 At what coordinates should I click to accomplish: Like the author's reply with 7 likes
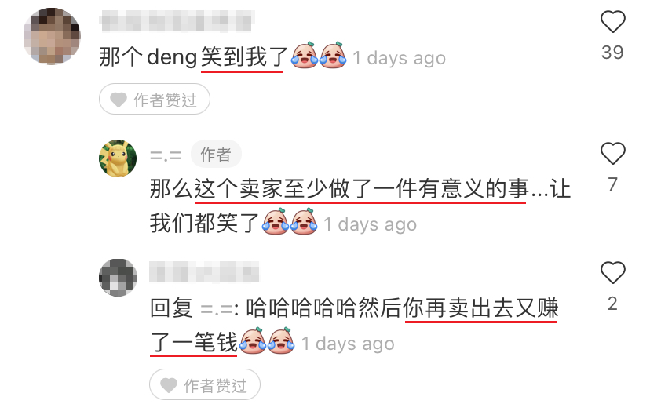[x=612, y=153]
